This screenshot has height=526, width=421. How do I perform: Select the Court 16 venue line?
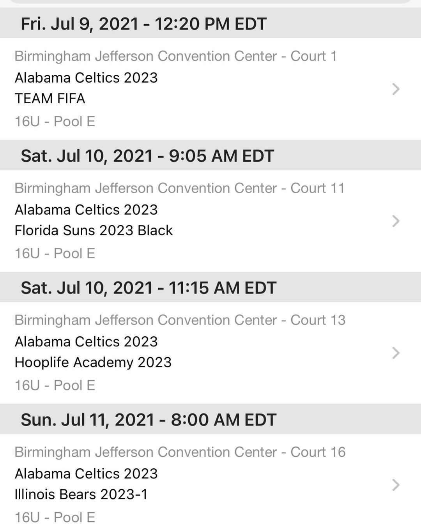point(180,452)
